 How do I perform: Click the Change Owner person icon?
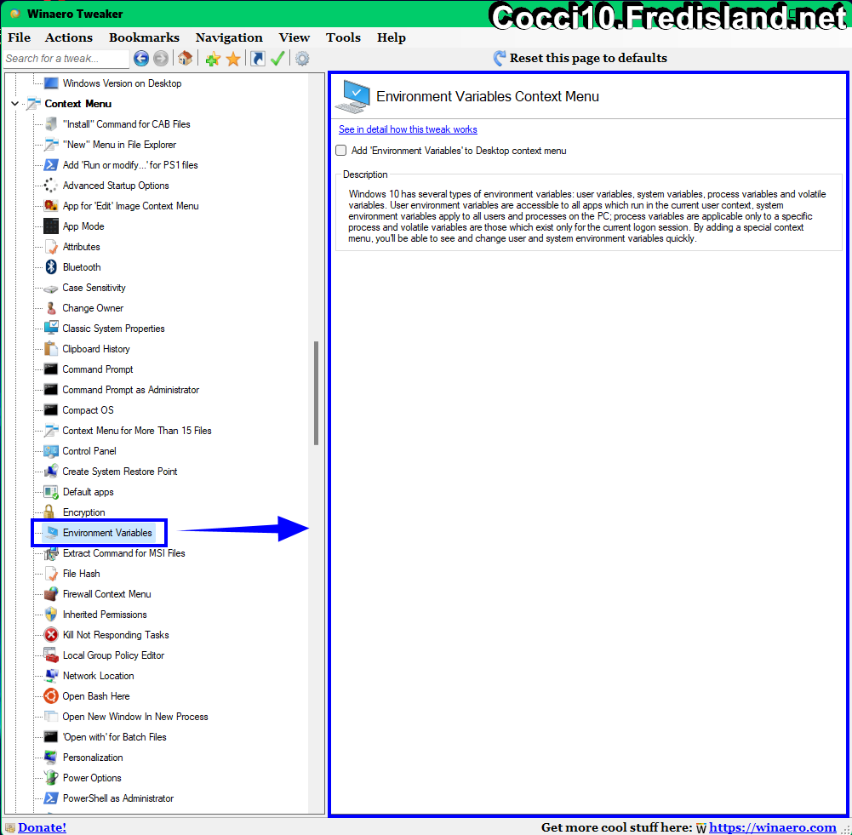51,308
